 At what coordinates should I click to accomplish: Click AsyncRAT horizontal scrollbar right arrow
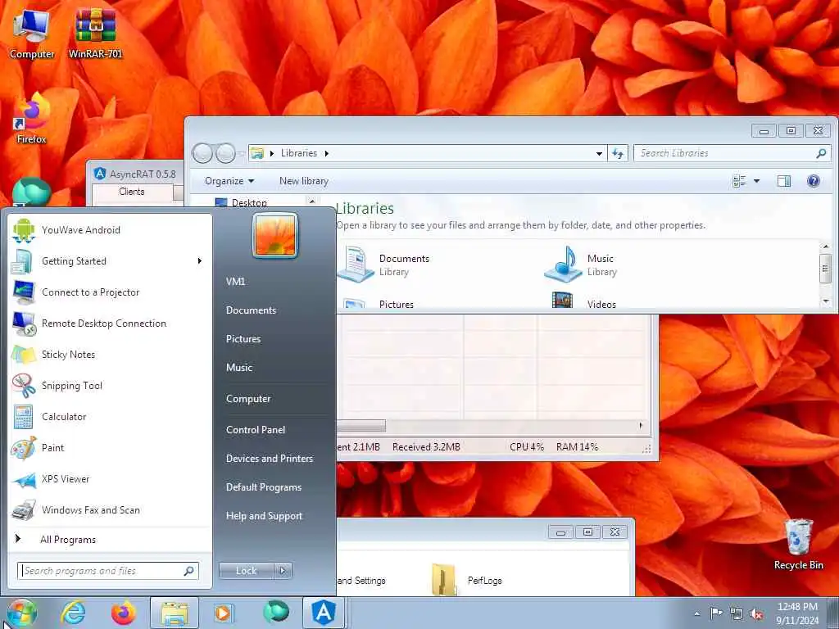tap(641, 425)
